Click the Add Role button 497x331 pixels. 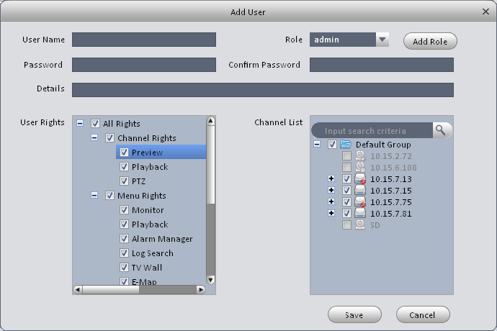[430, 41]
